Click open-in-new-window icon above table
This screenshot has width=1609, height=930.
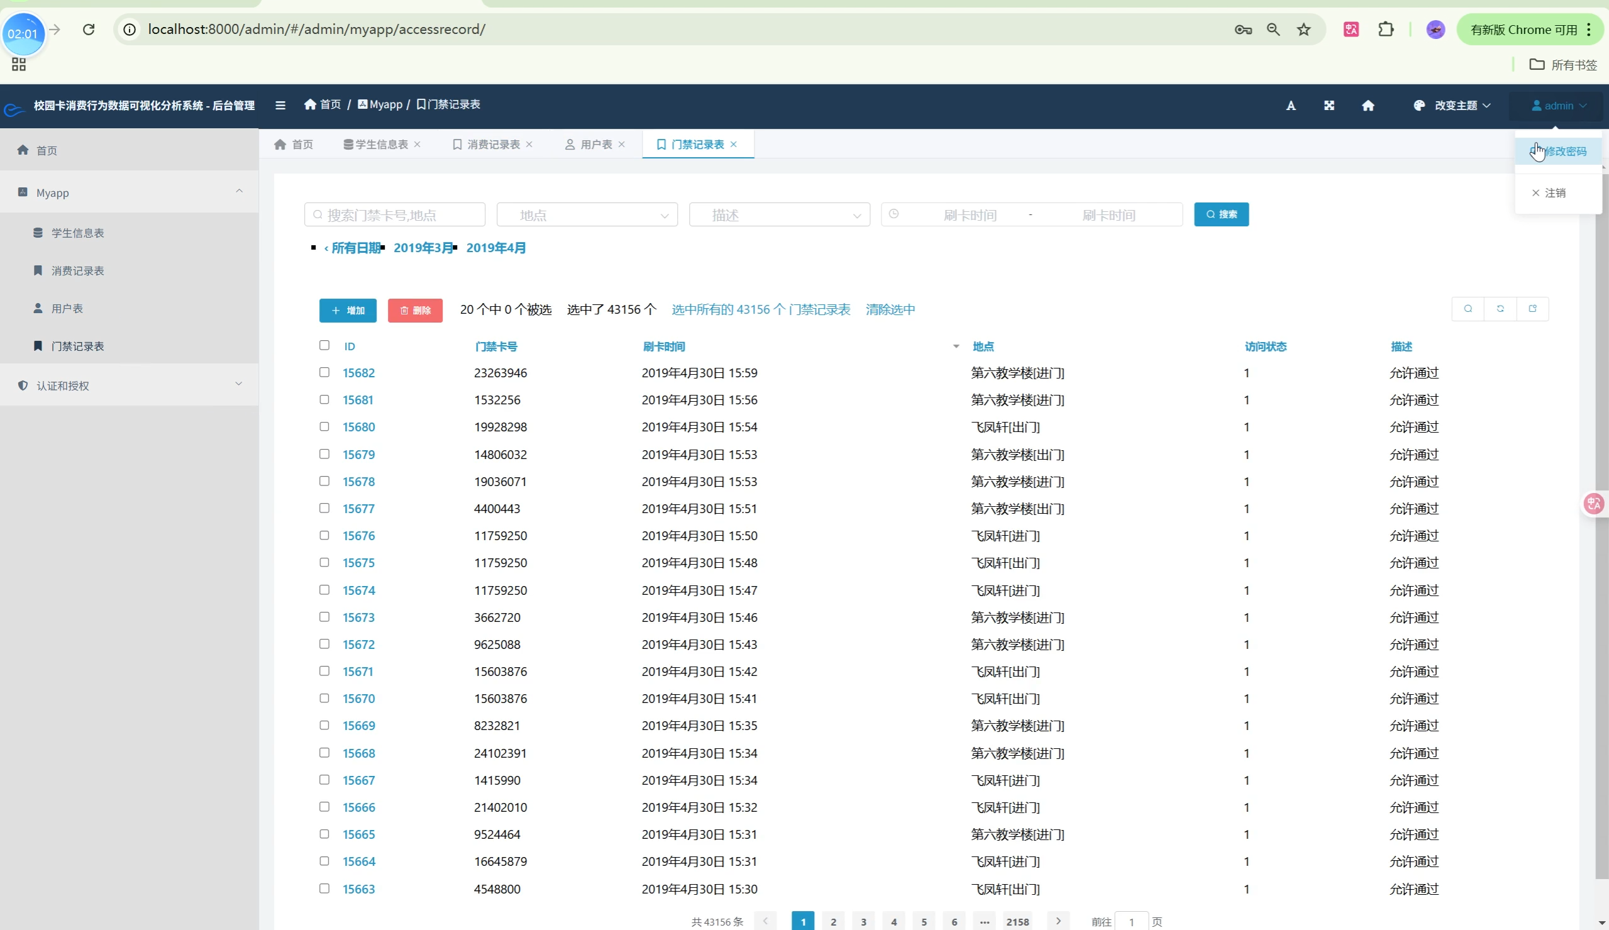click(x=1532, y=309)
